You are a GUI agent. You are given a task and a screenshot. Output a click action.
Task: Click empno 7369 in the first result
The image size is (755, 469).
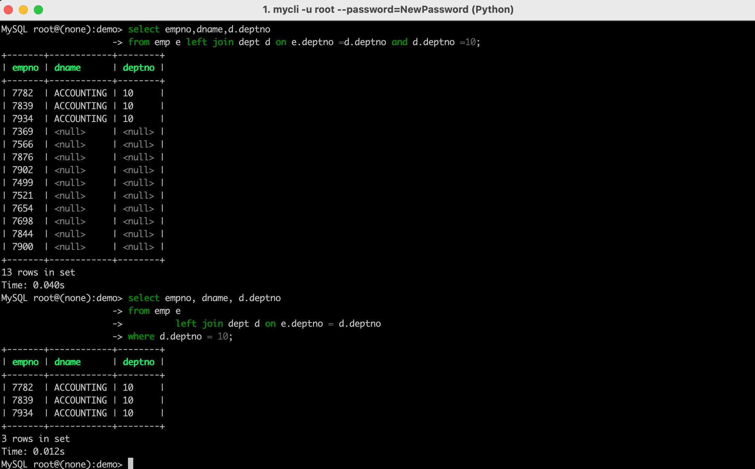(23, 132)
